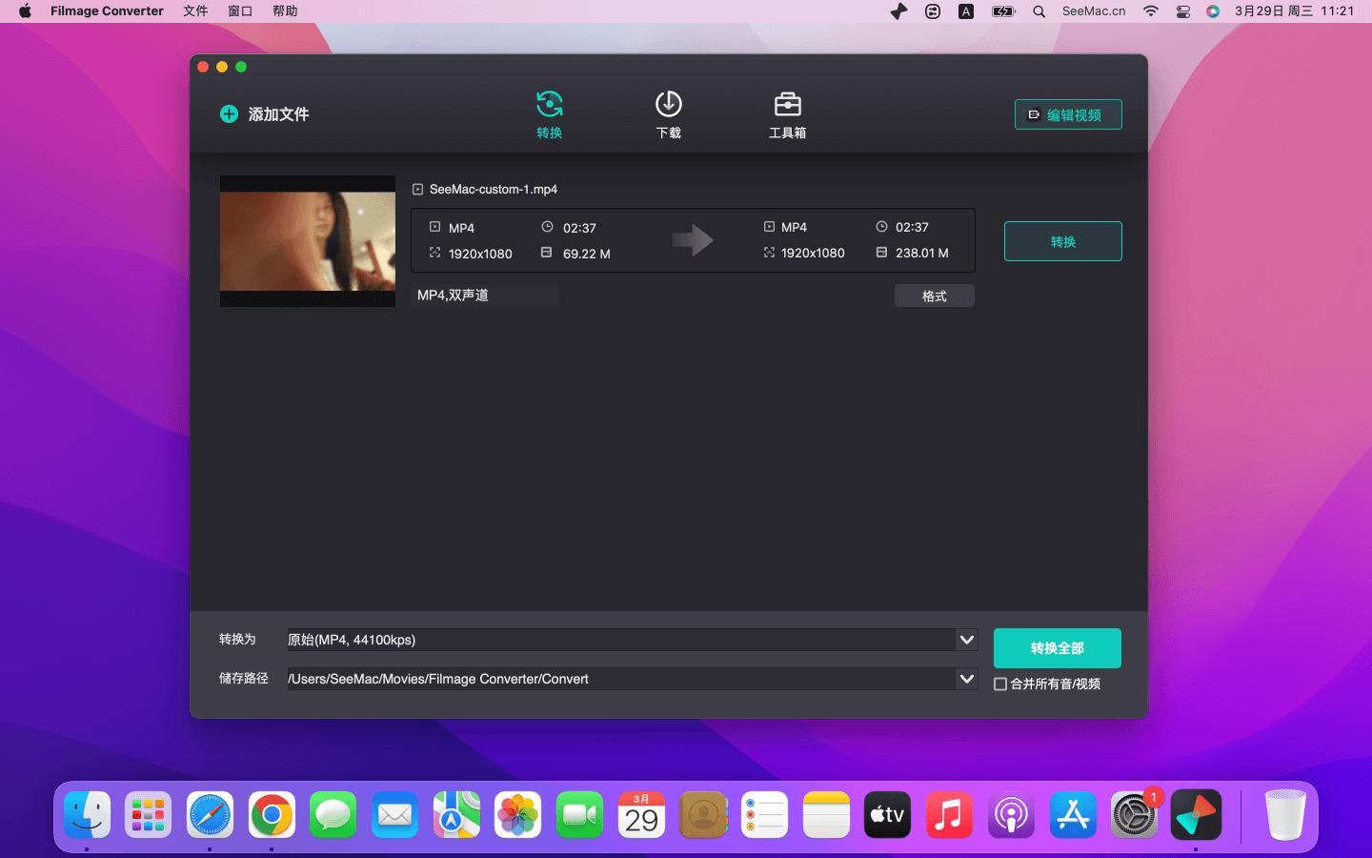
Task: Click the 格式 format button
Action: tap(934, 296)
